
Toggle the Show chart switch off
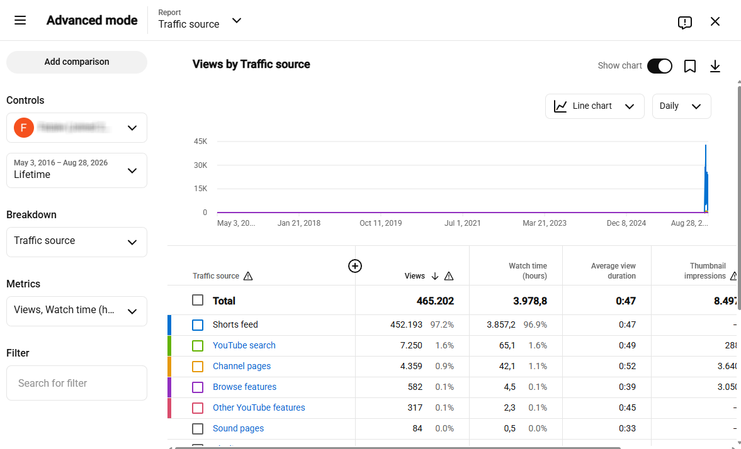659,66
